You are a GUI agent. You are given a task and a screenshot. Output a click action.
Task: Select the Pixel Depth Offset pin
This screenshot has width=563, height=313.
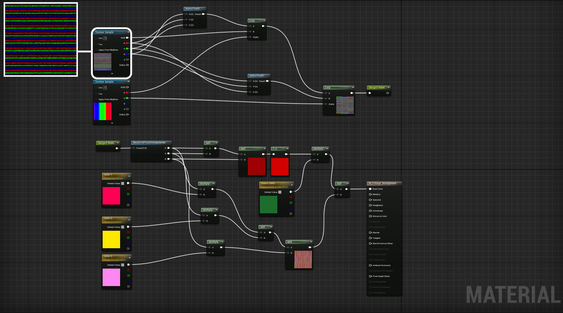pos(370,276)
